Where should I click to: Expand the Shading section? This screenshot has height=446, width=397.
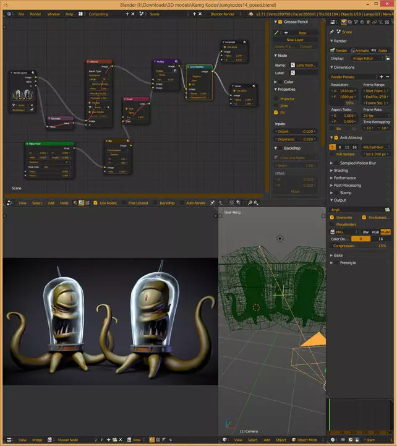(331, 170)
